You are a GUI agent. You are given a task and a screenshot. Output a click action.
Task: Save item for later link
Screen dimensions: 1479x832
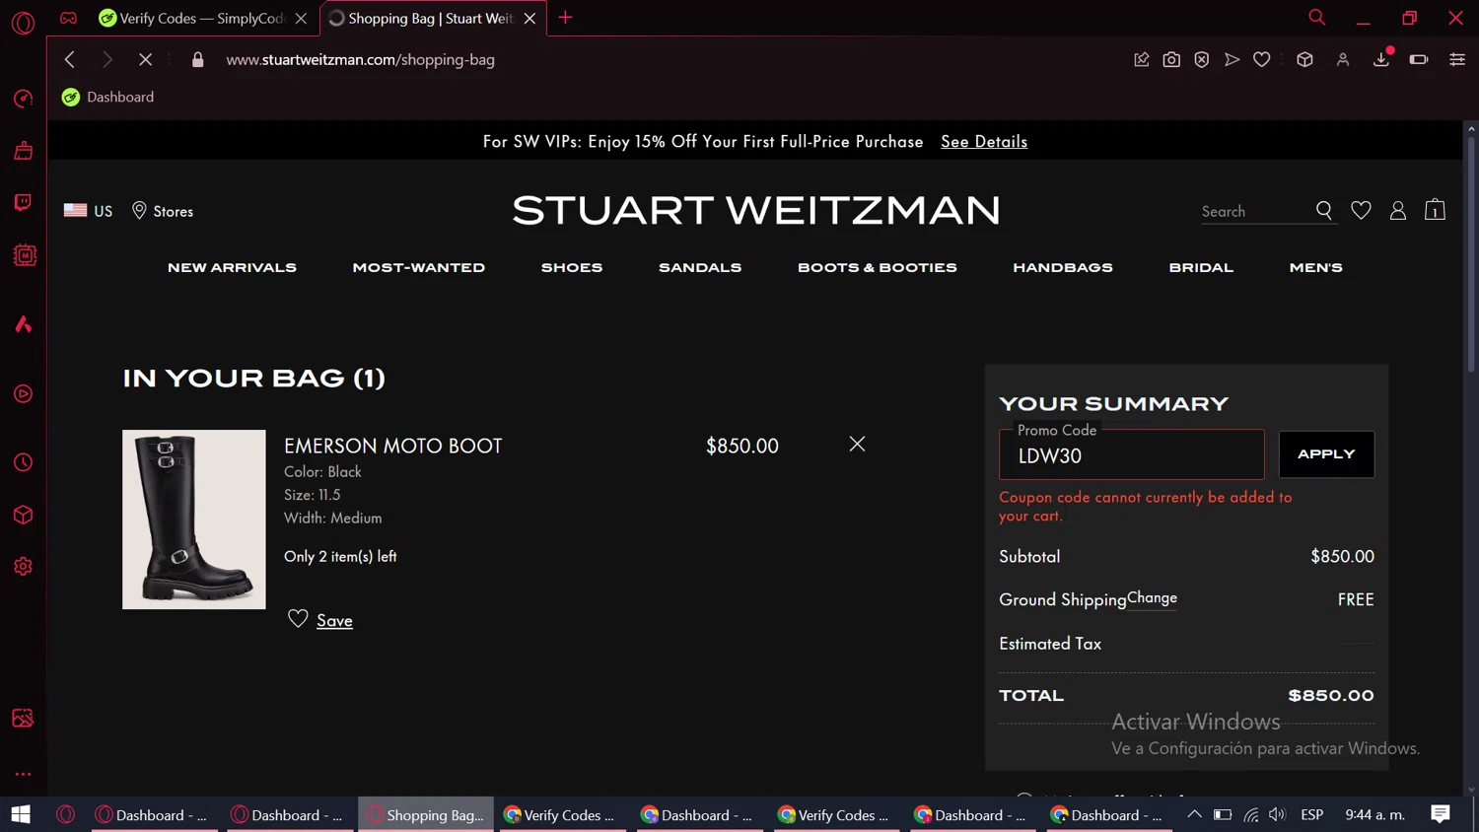click(334, 620)
